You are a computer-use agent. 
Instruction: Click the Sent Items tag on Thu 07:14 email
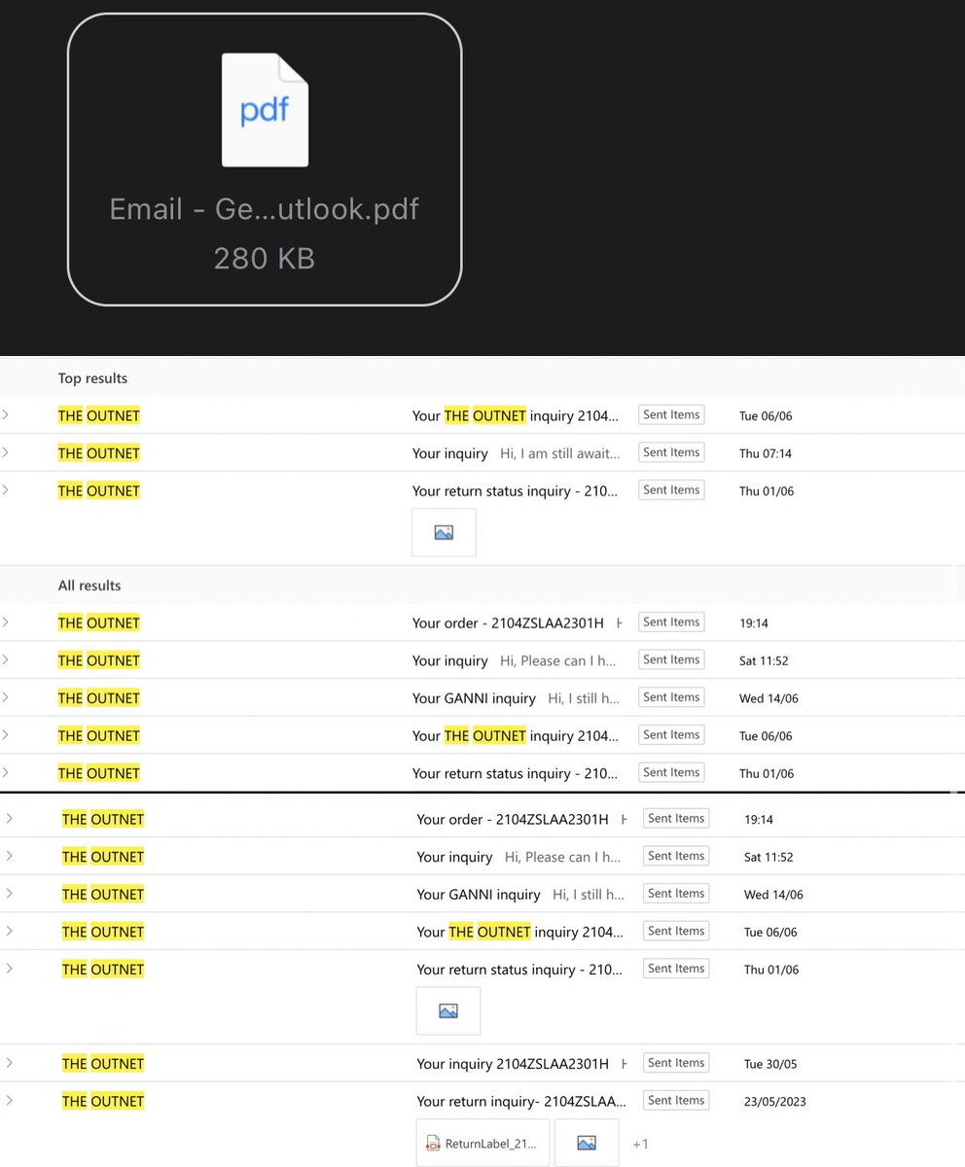[x=671, y=452]
